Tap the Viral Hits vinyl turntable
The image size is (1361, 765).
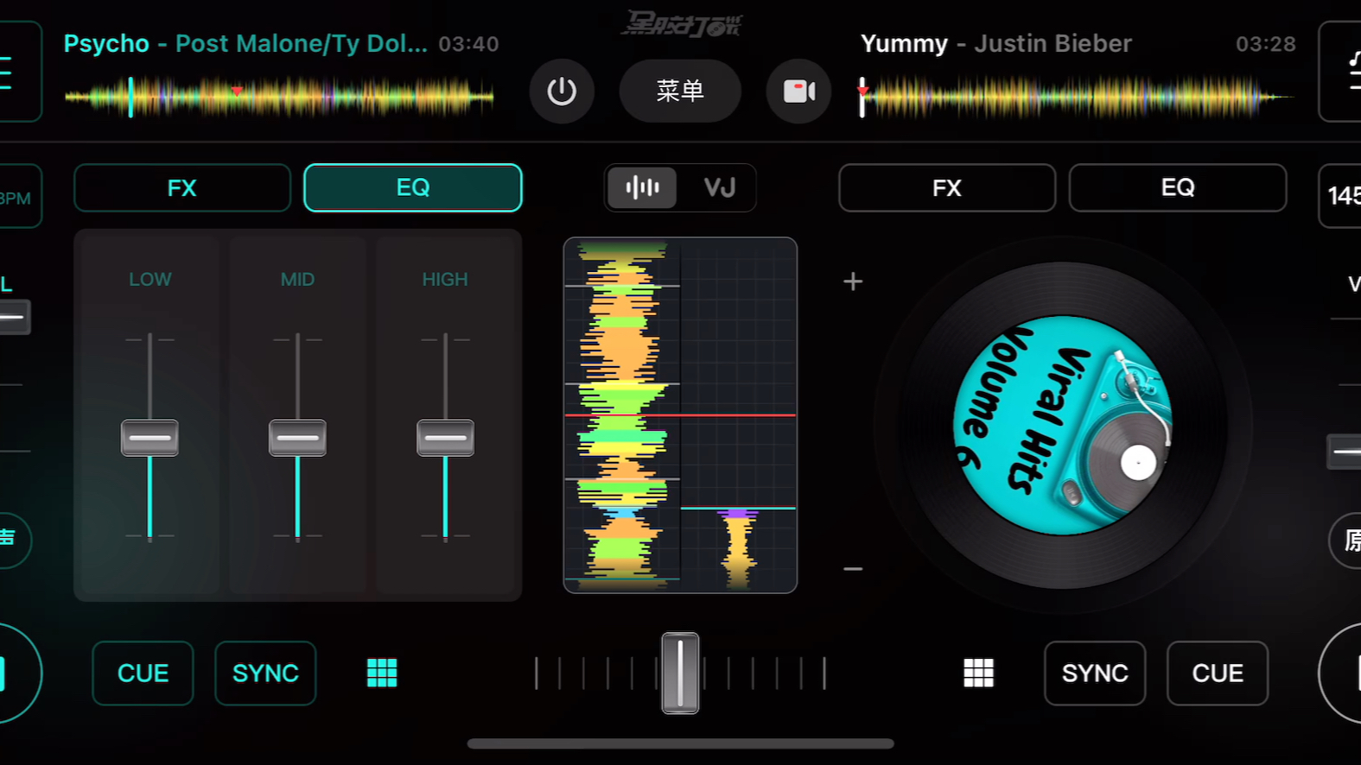[x=1063, y=426]
